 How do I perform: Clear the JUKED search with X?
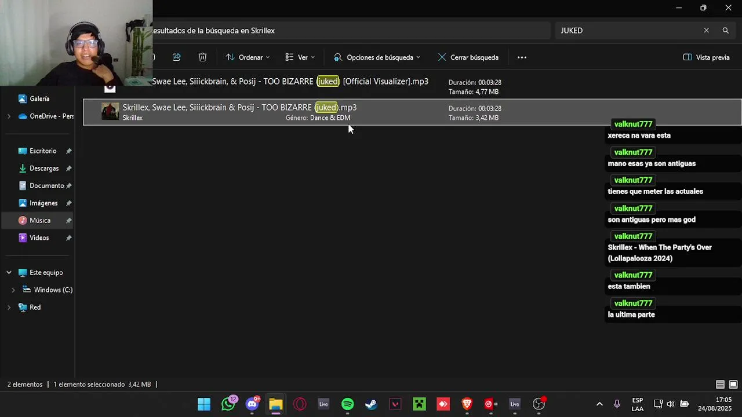706,31
